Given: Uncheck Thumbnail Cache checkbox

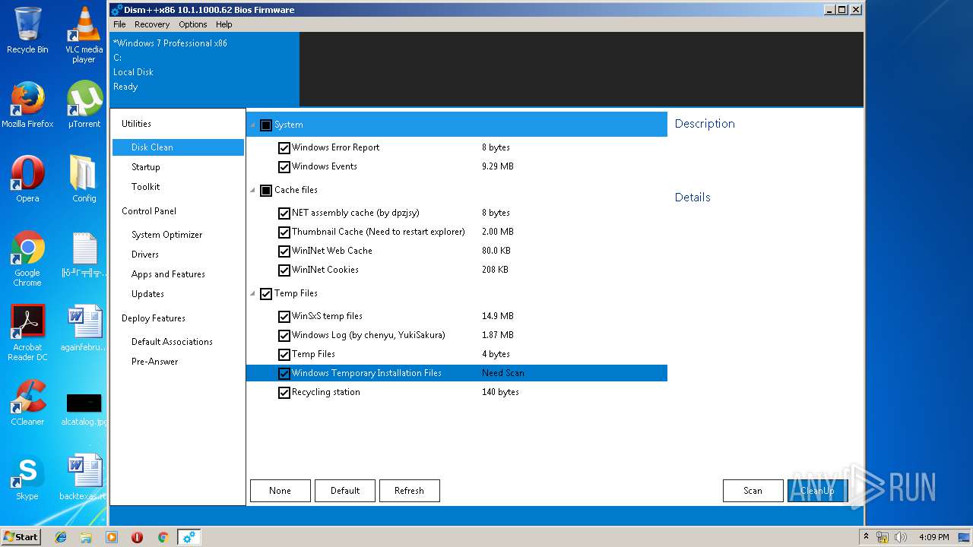Looking at the screenshot, I should point(284,232).
